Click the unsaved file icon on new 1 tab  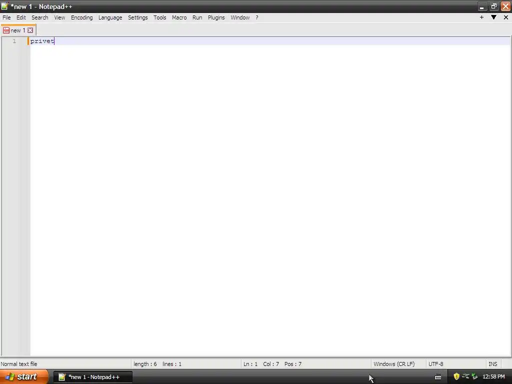coord(6,30)
